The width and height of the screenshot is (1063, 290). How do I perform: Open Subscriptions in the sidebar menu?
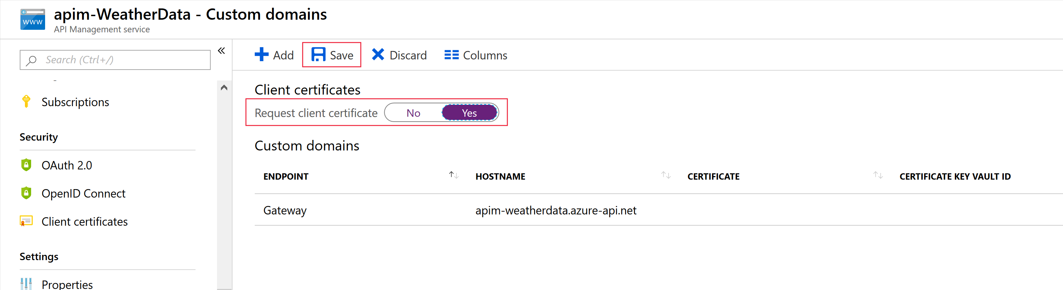click(75, 102)
